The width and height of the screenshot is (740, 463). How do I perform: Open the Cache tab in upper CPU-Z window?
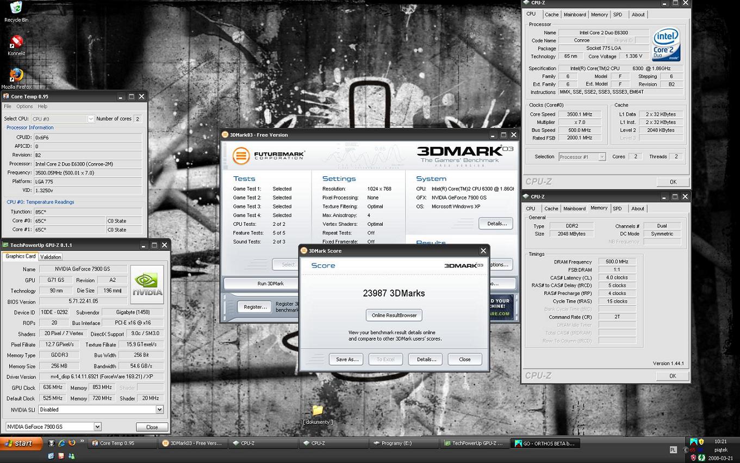(x=551, y=15)
